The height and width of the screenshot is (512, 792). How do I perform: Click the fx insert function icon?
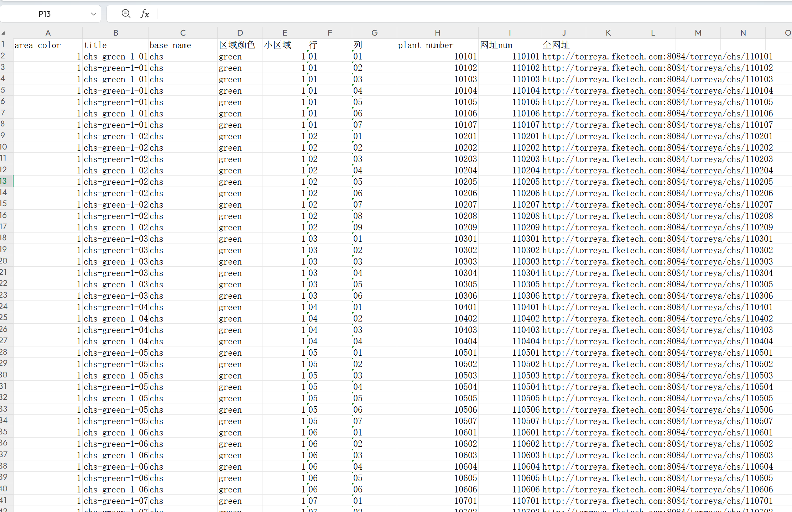tap(144, 14)
